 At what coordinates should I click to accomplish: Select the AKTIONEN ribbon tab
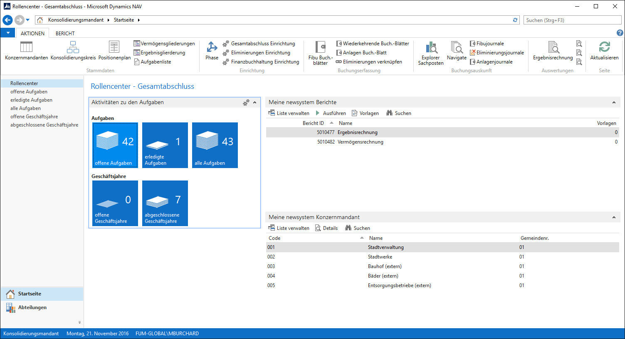coord(32,33)
